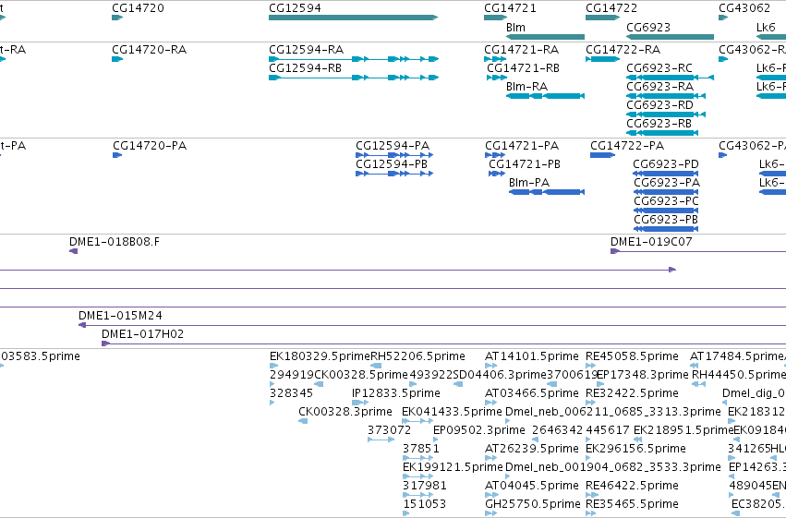
Task: Select EST RE32422.5prime
Action: [632, 393]
